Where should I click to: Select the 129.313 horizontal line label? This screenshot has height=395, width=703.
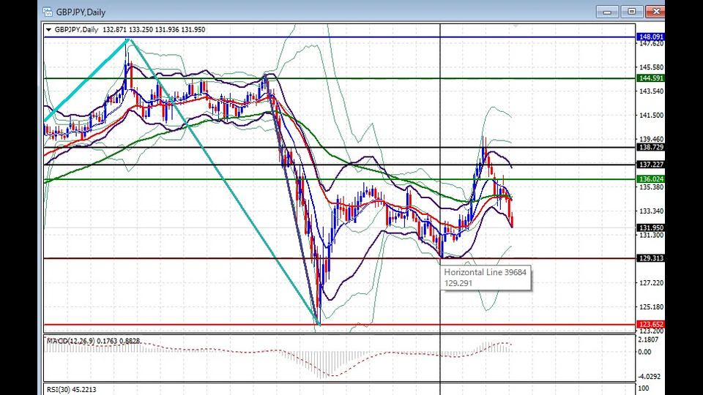click(x=650, y=258)
